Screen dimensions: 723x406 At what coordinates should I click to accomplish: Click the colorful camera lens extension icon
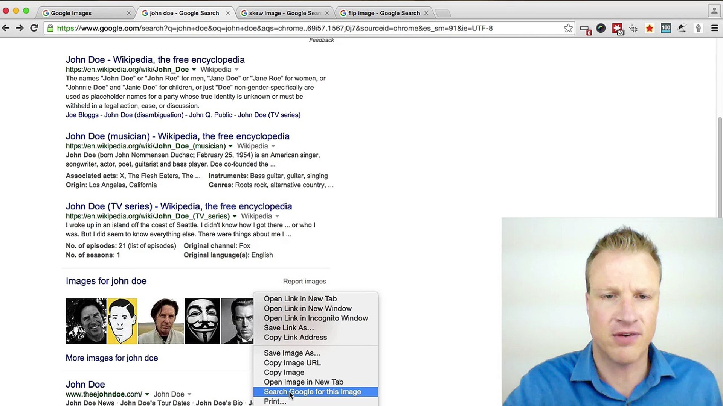tap(601, 28)
